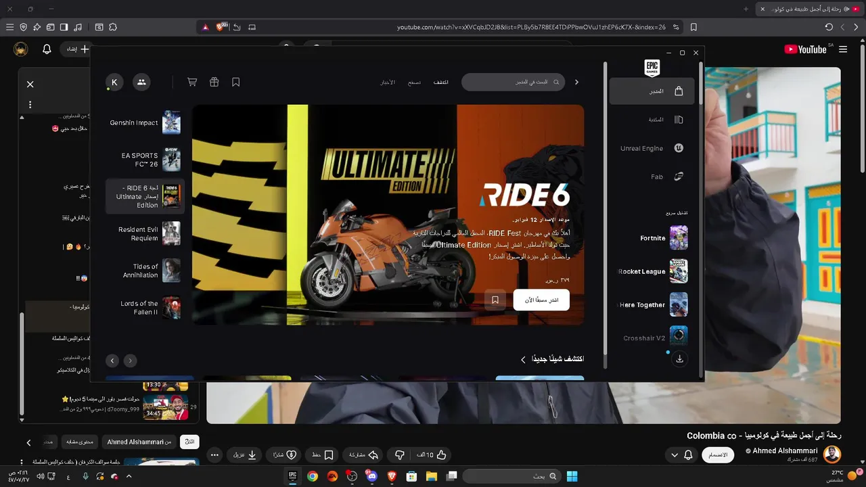
Task: Select the Discover tab in Epic store
Action: (441, 82)
